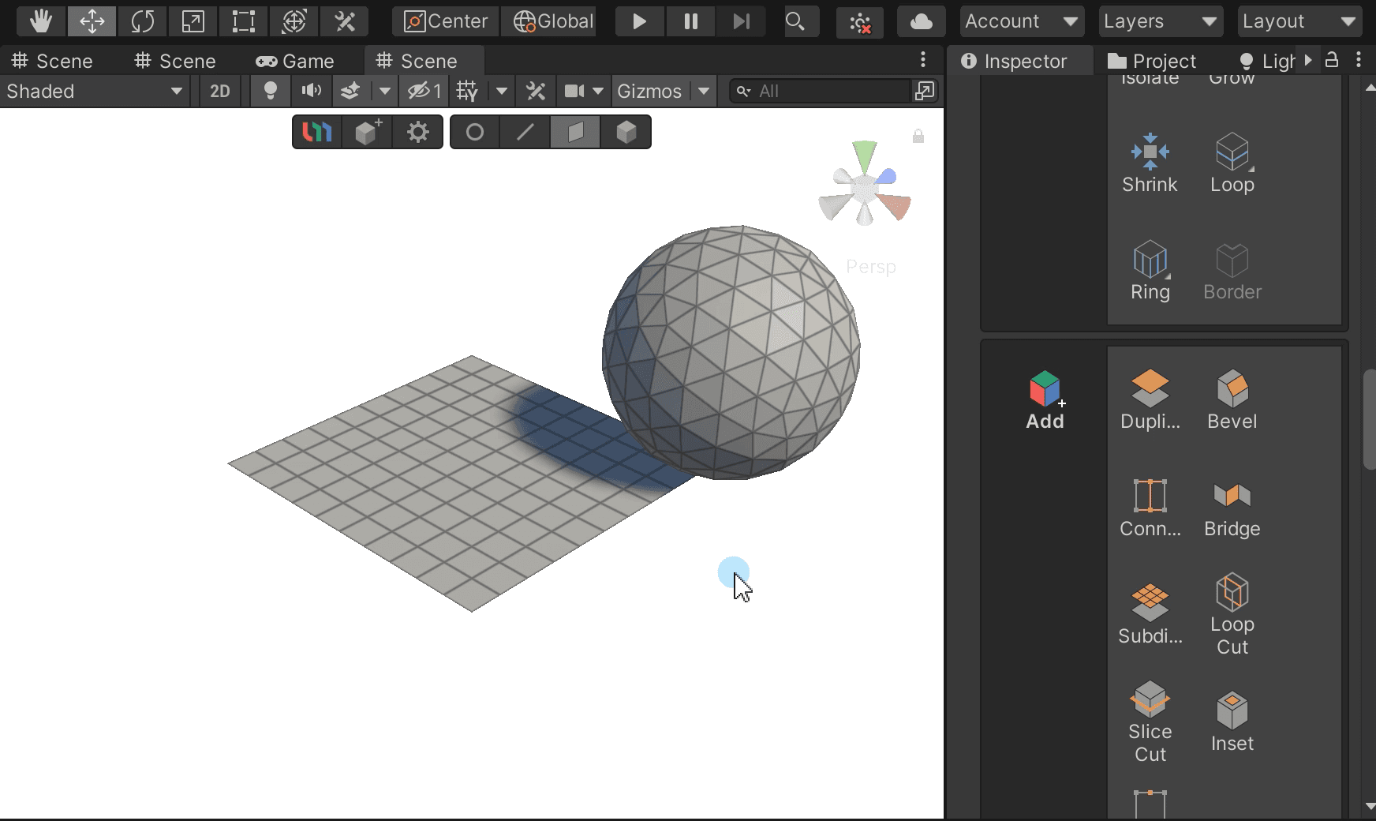Screen dimensions: 1376x821
Task: Toggle 2D view mode
Action: [220, 91]
